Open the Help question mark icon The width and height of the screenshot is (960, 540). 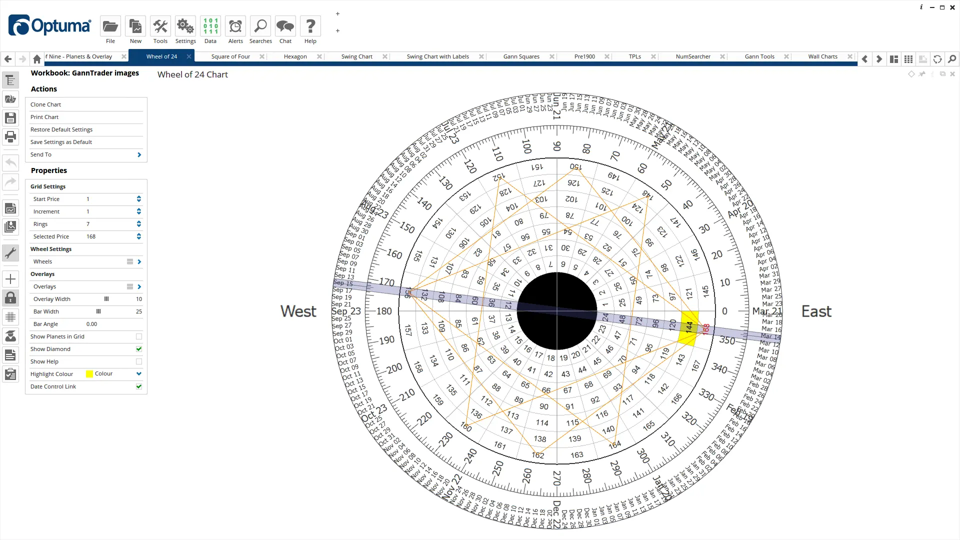point(310,26)
